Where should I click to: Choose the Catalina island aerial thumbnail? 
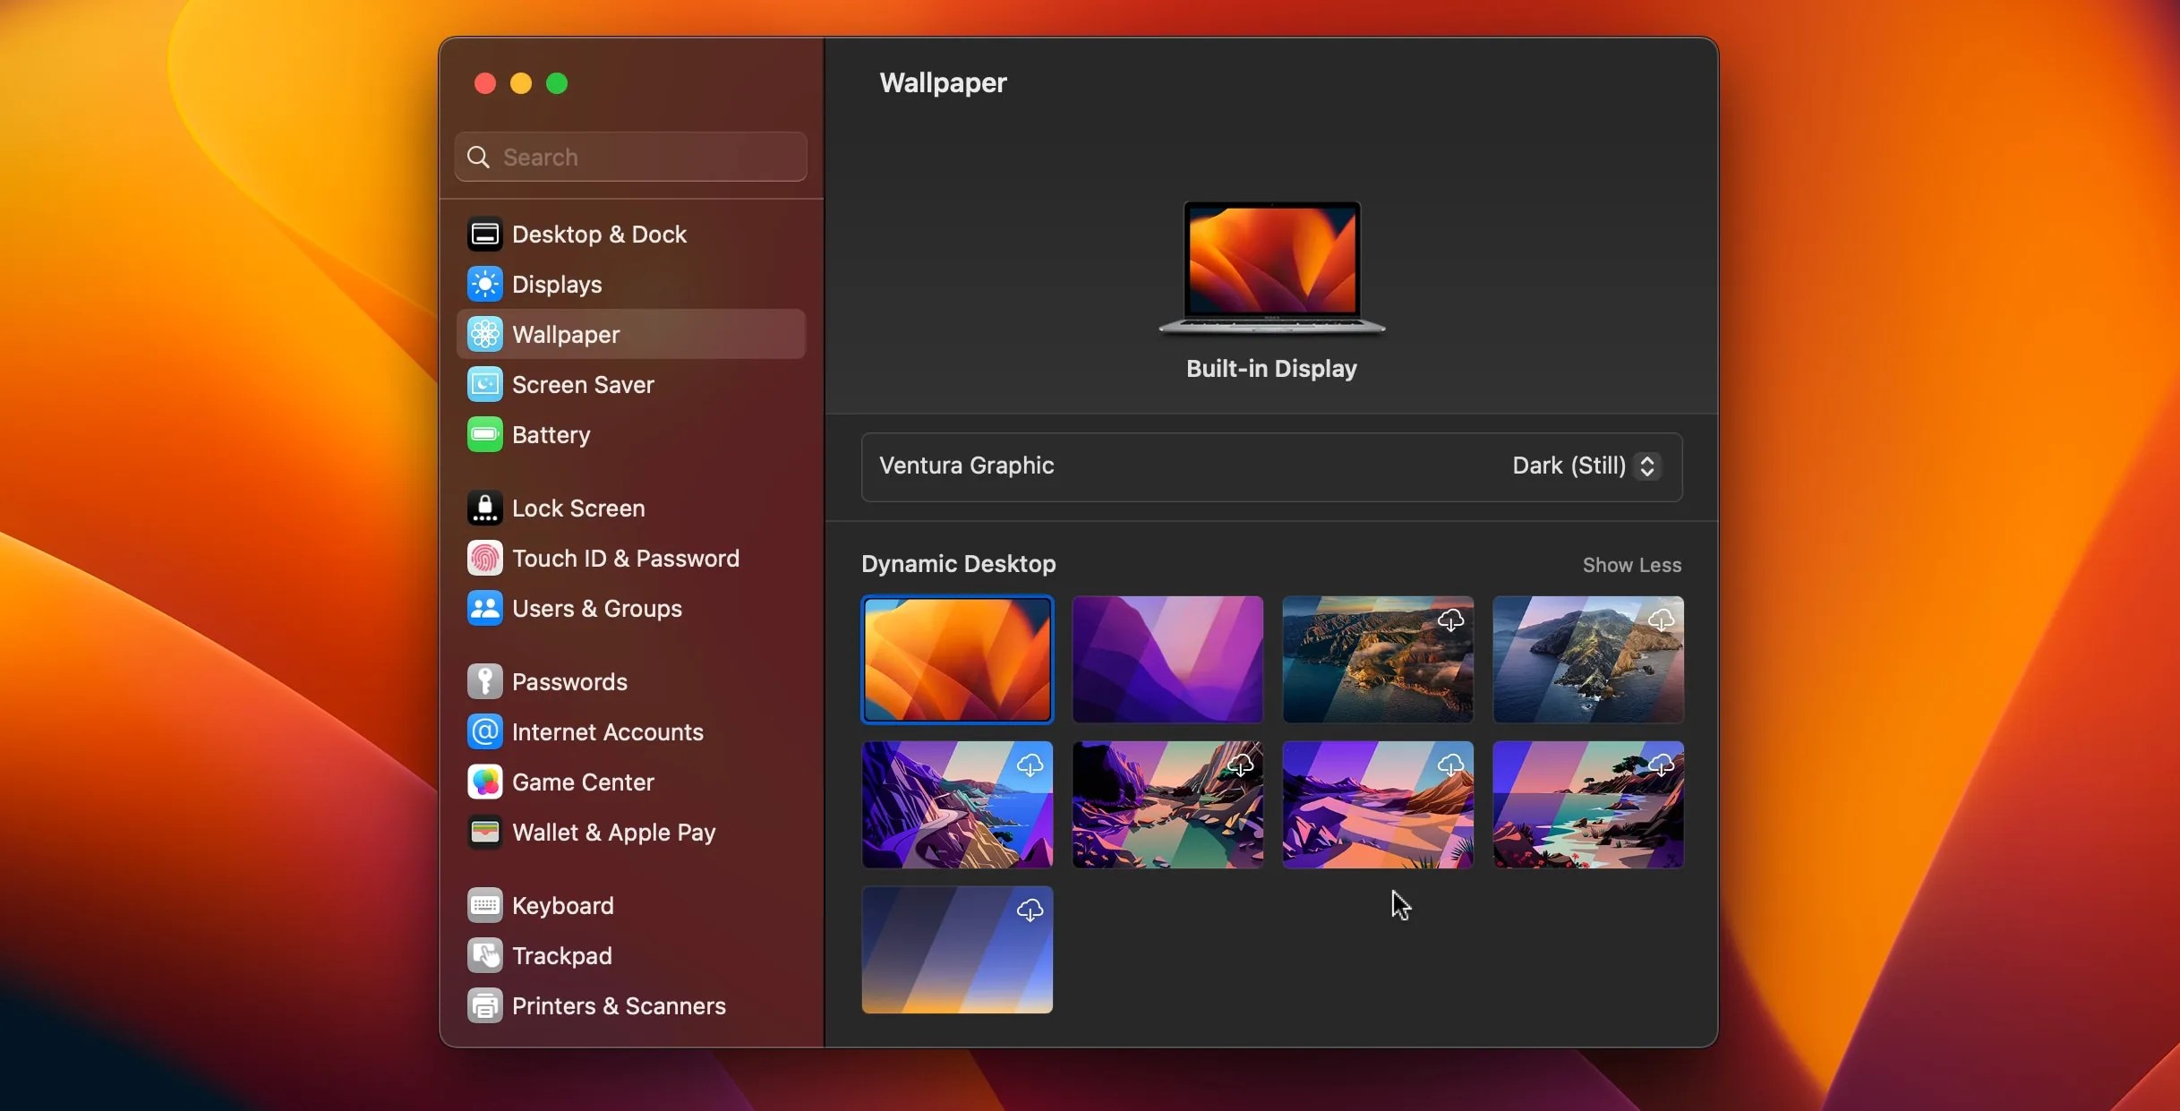1588,659
